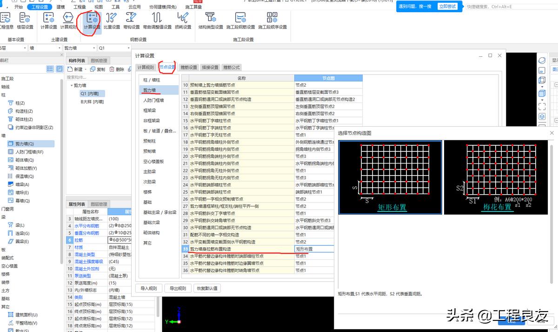Click 砌体加筋(Y) in the sidebar

point(26,167)
